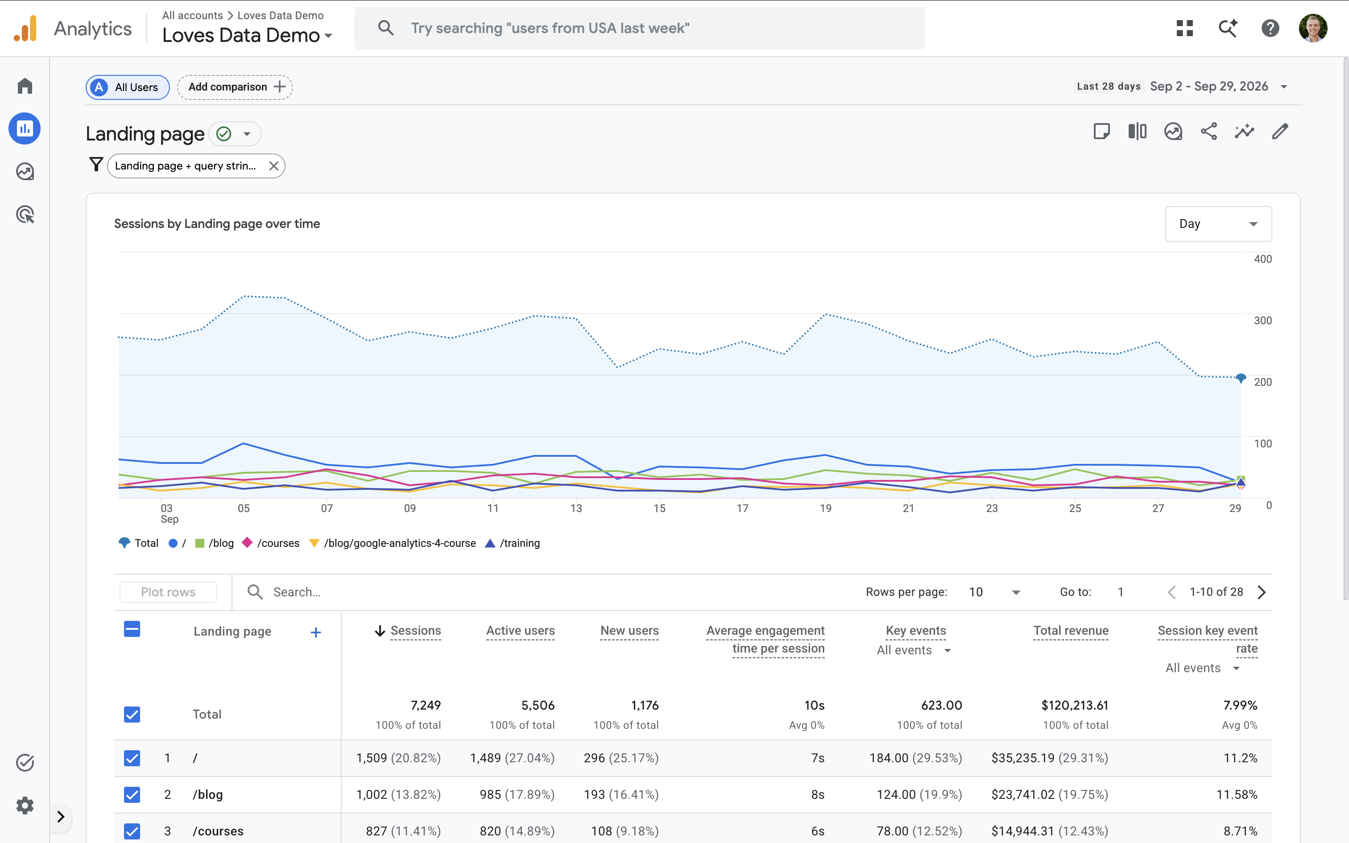Click the Google Analytics logo
1349x843 pixels.
25,28
